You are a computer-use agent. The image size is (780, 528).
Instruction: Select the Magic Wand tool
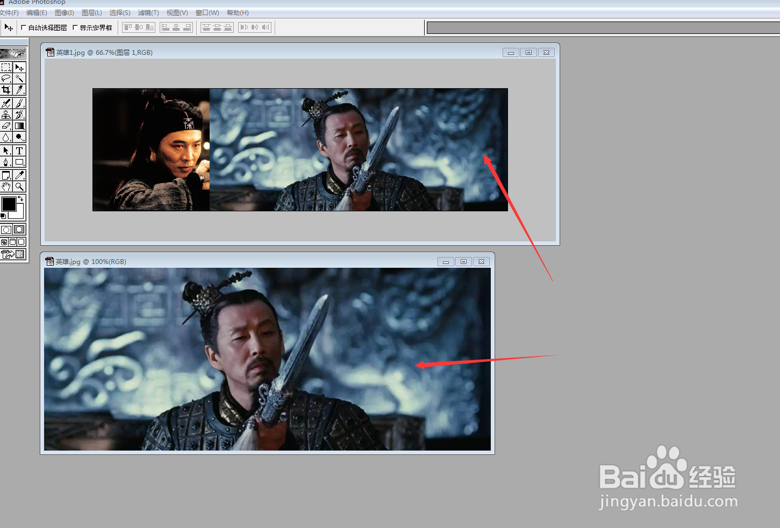pos(19,79)
